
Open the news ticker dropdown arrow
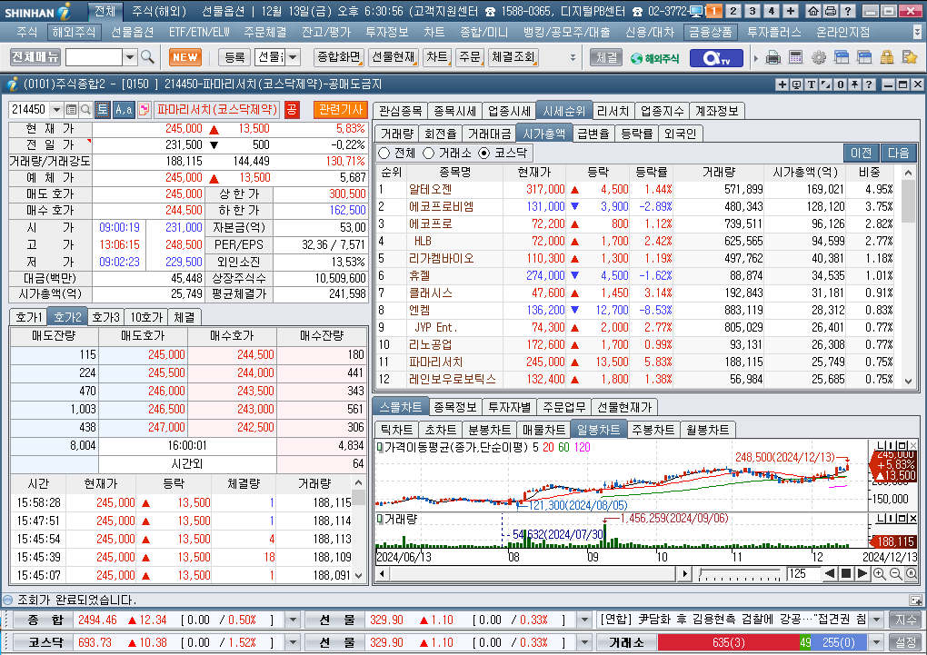[877, 620]
